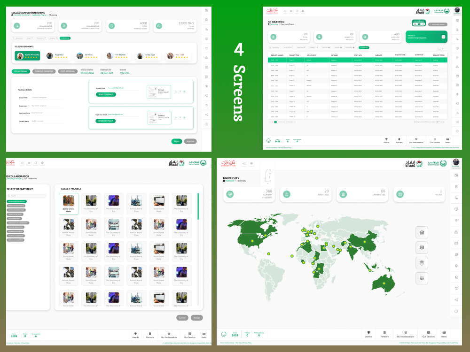
Task: Open Awards in Add Collaborator footer
Action: tap(135, 335)
